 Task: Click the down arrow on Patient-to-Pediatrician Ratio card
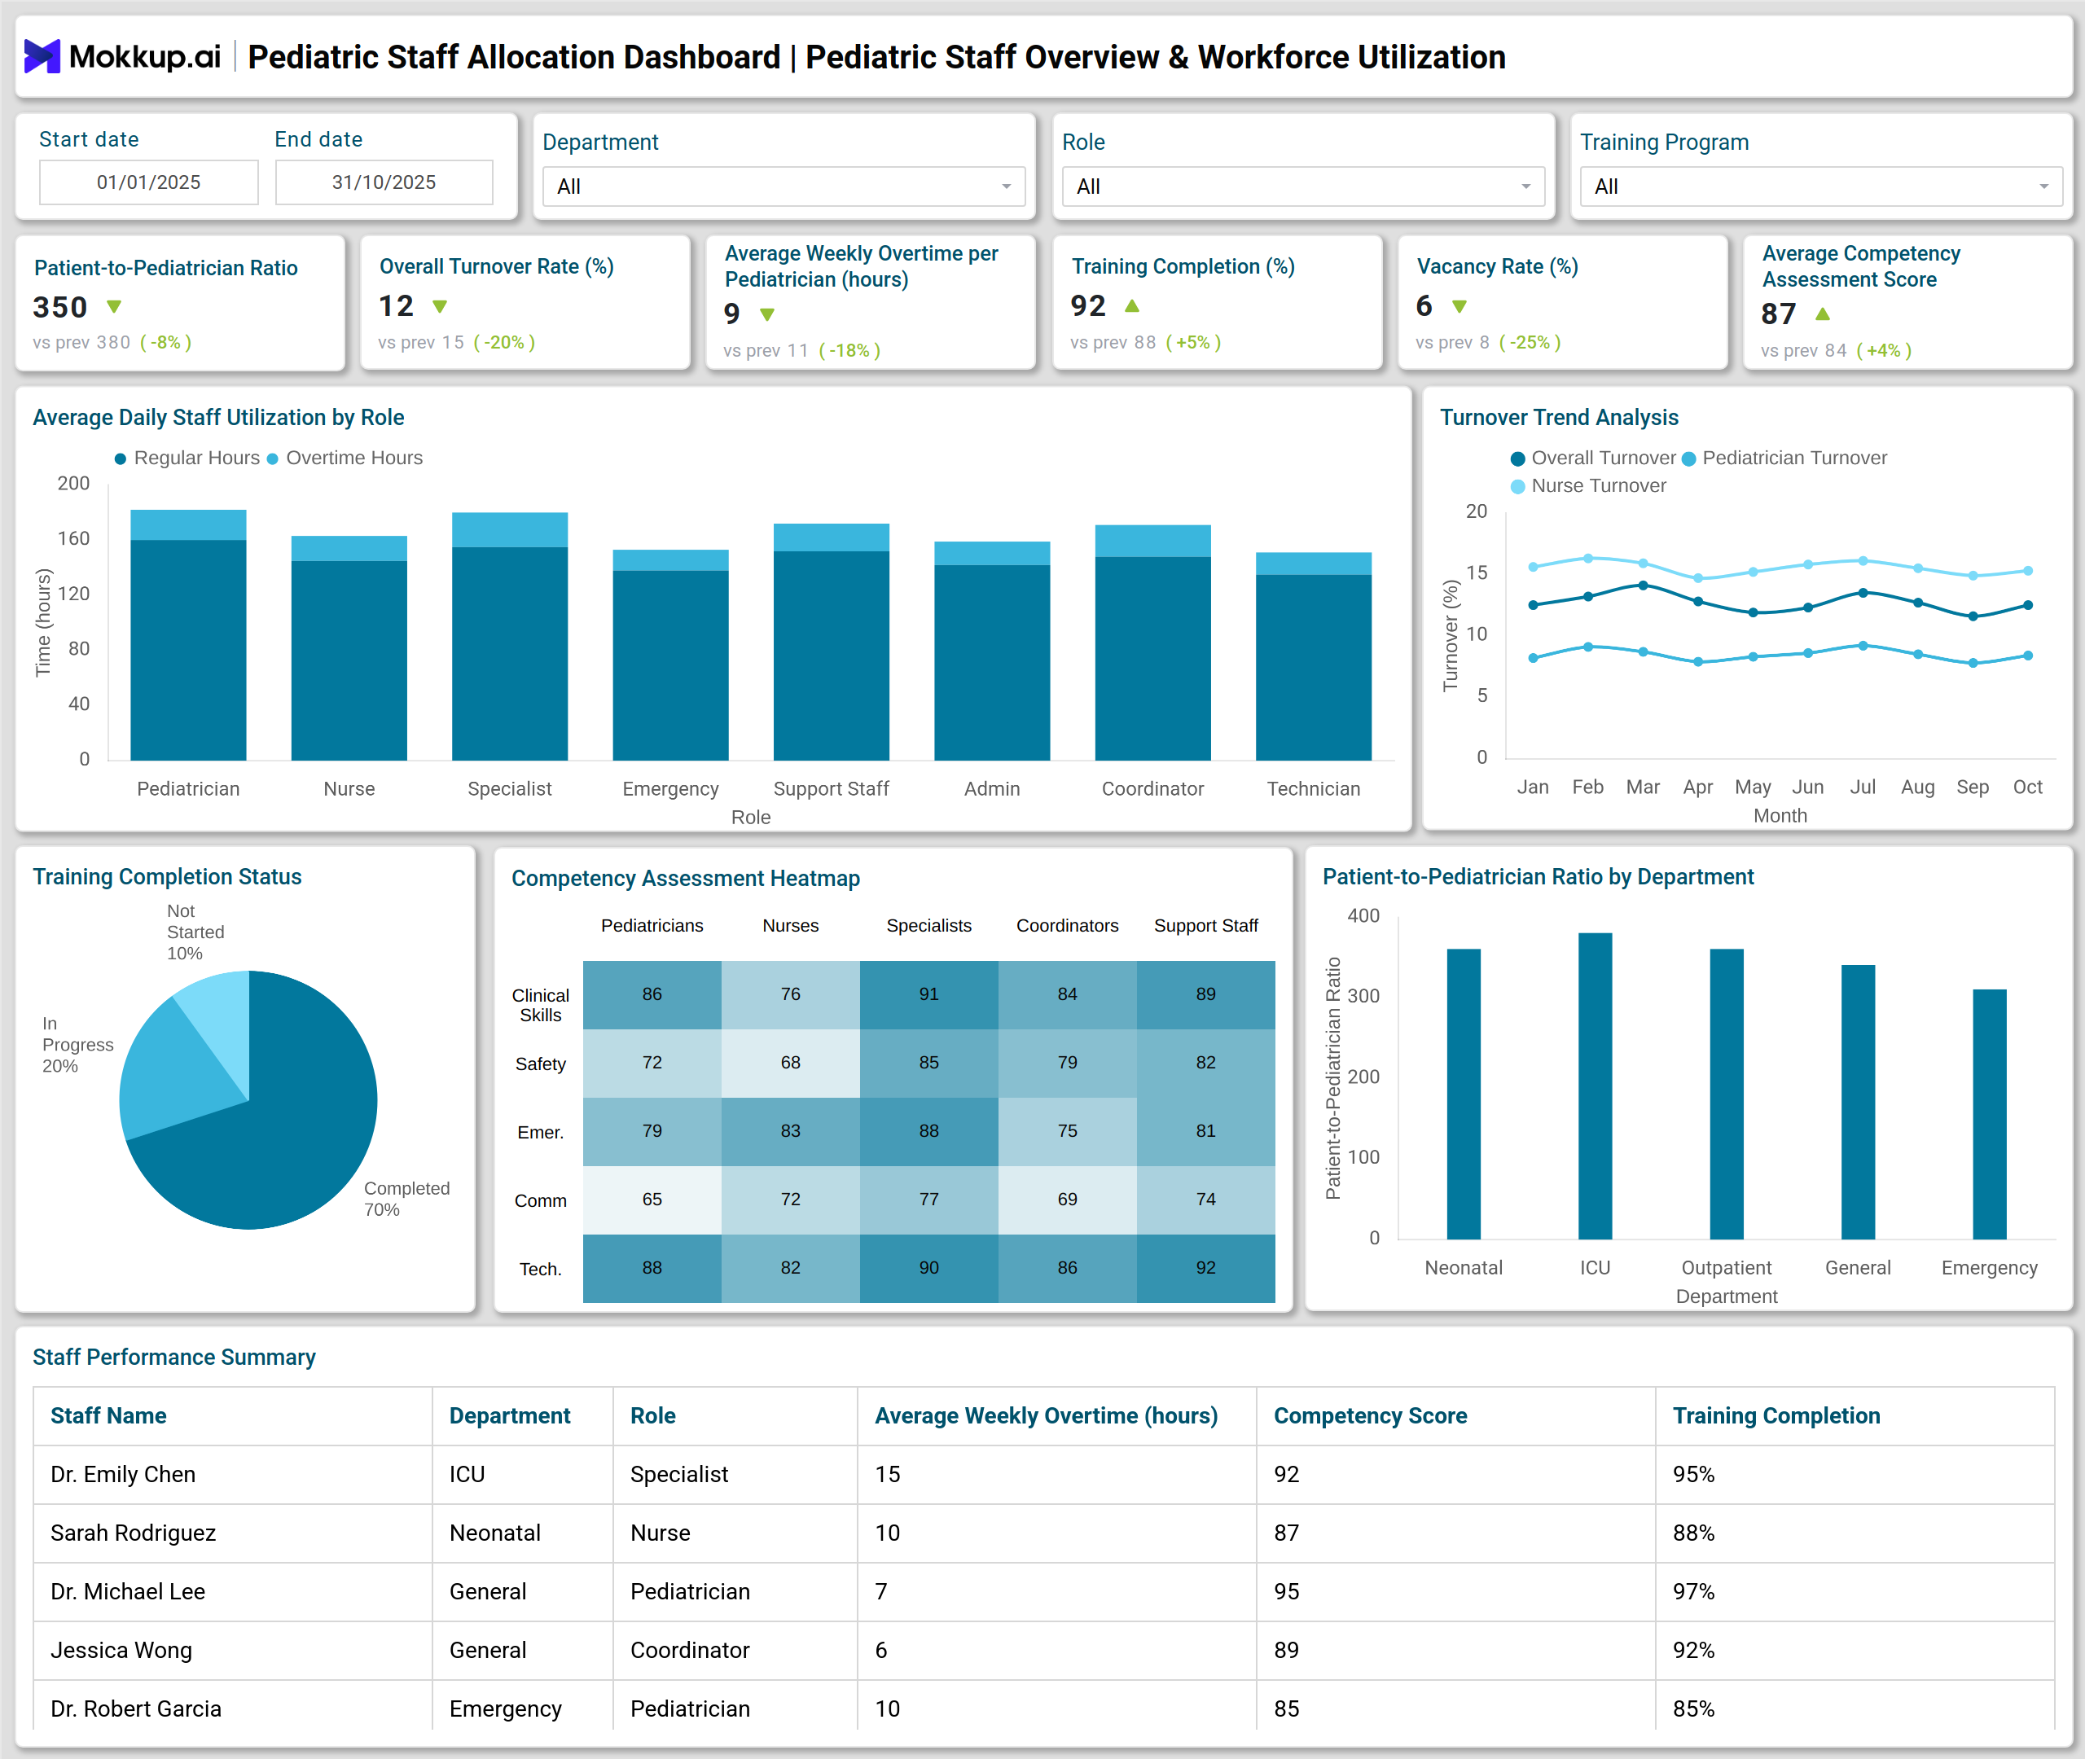tap(114, 307)
